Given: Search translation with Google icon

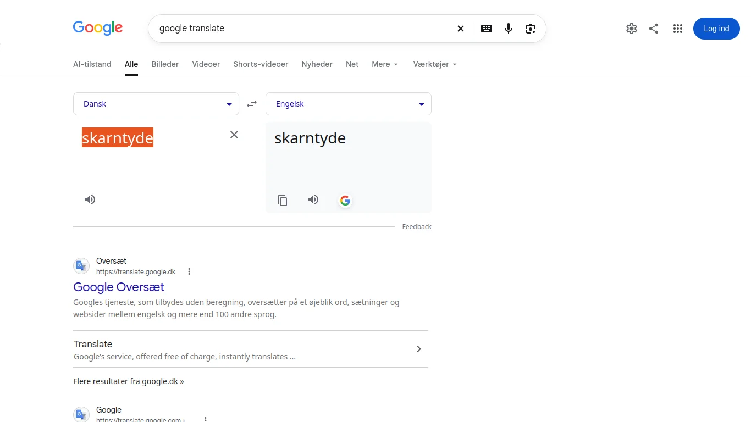Looking at the screenshot, I should (x=345, y=201).
